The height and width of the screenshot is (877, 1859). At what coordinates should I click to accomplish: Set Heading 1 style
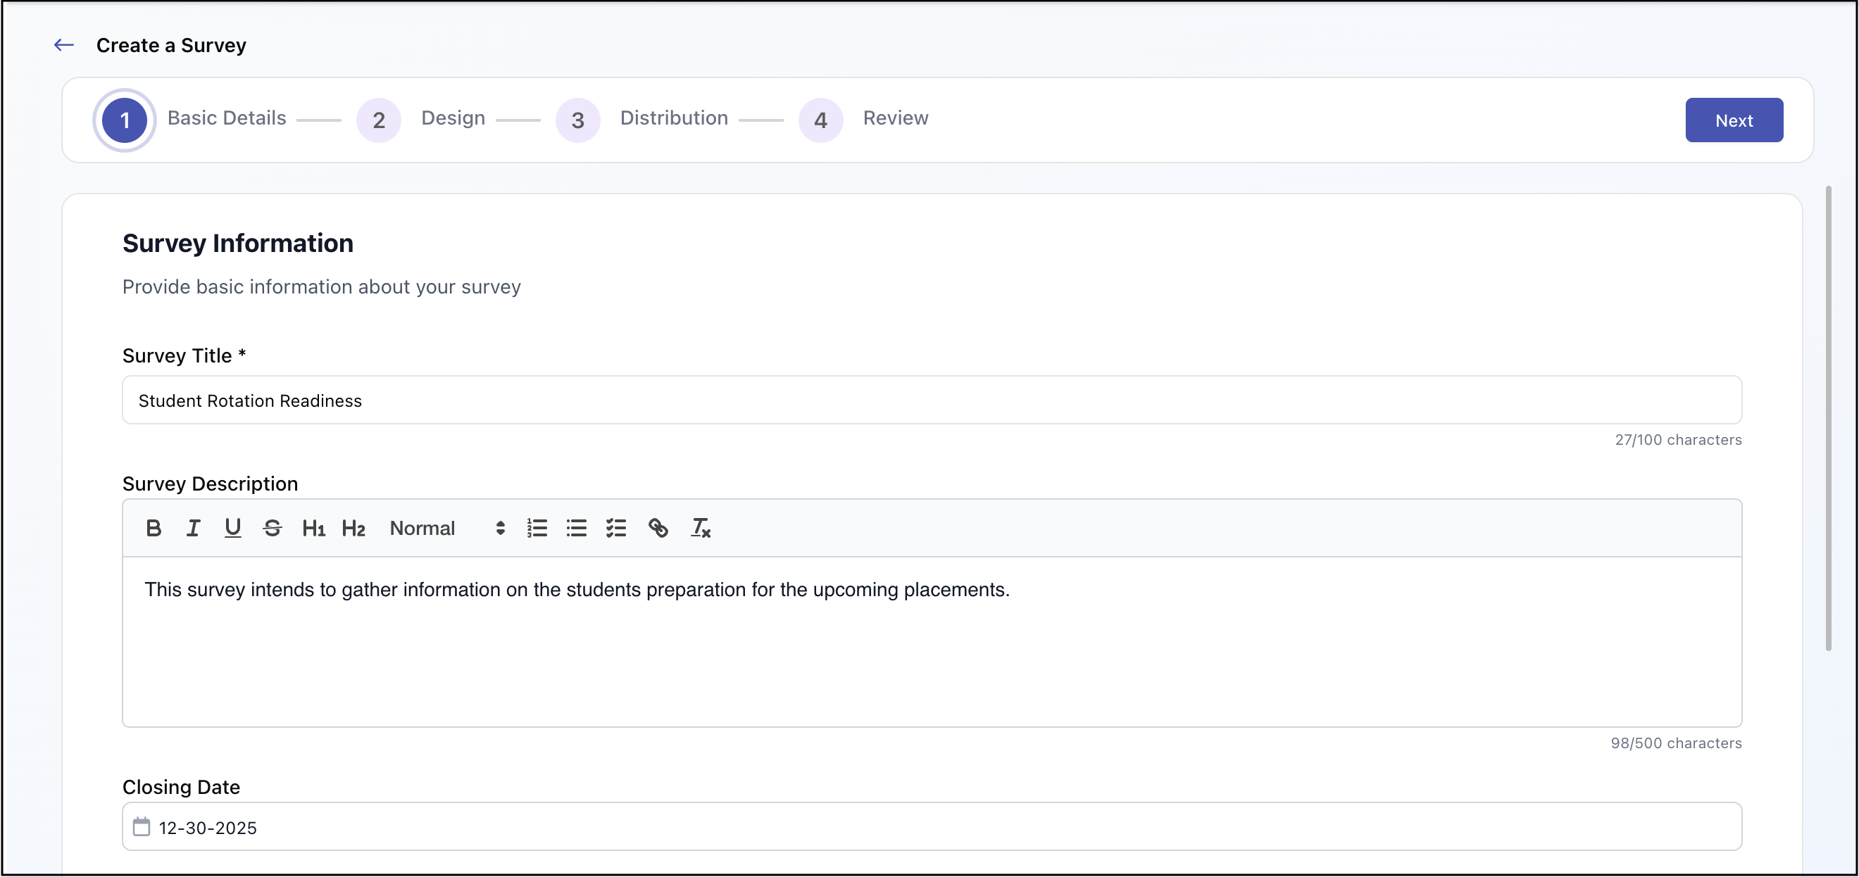coord(313,528)
